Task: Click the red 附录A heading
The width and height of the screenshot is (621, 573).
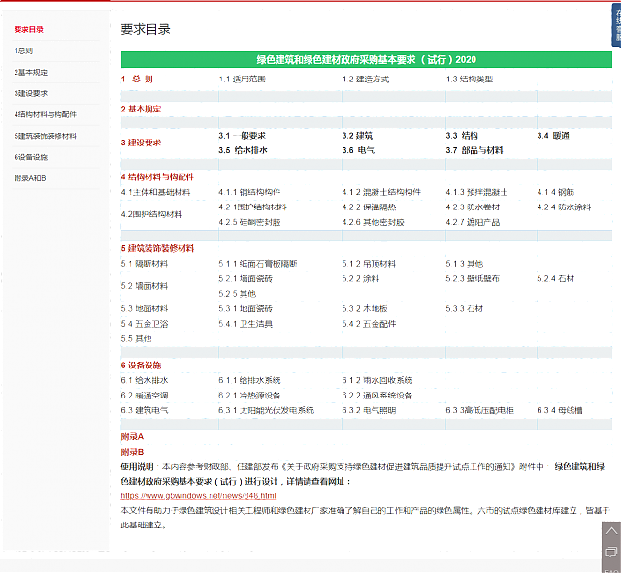Action: (132, 437)
